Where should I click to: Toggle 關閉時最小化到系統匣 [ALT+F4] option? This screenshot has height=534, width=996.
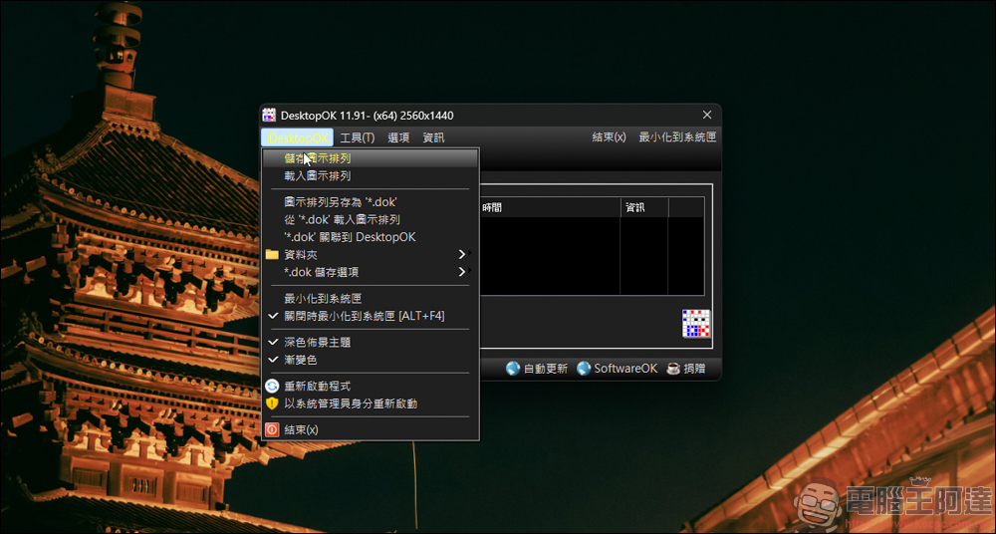(371, 316)
